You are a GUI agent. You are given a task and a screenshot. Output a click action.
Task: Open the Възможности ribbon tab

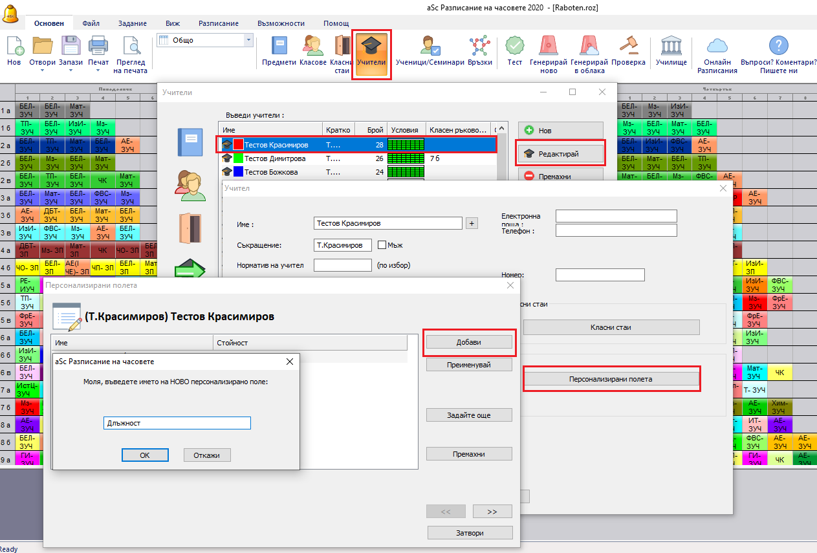(281, 23)
